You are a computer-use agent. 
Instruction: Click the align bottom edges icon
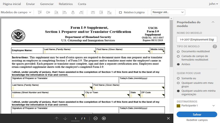click(56, 12)
